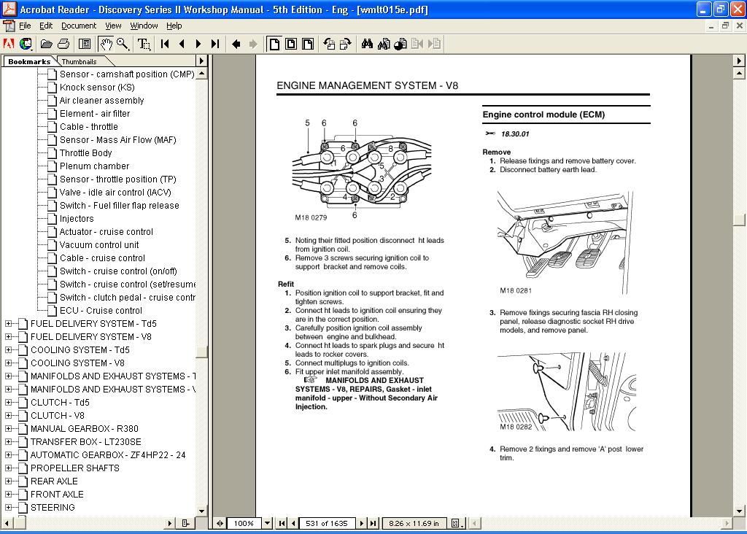The image size is (747, 534).
Task: Click Go to Previous View black arrow
Action: coord(236,44)
